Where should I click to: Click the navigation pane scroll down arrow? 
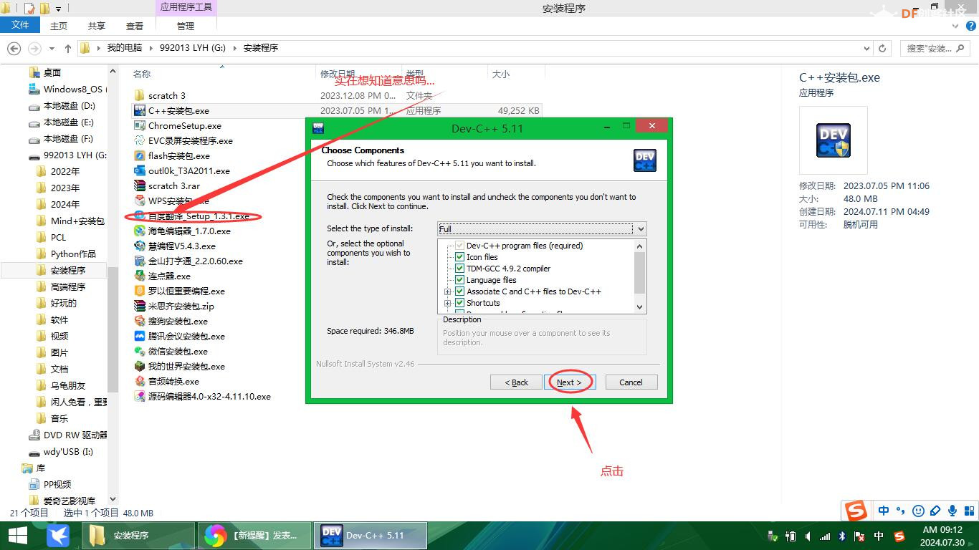(x=113, y=499)
